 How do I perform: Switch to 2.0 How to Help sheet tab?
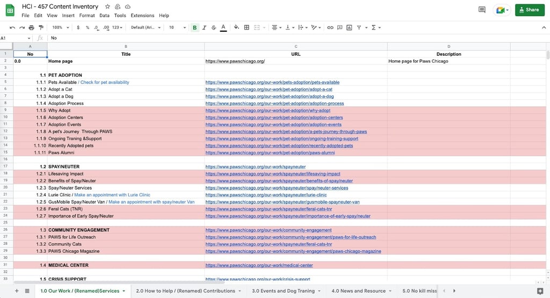pyautogui.click(x=189, y=291)
